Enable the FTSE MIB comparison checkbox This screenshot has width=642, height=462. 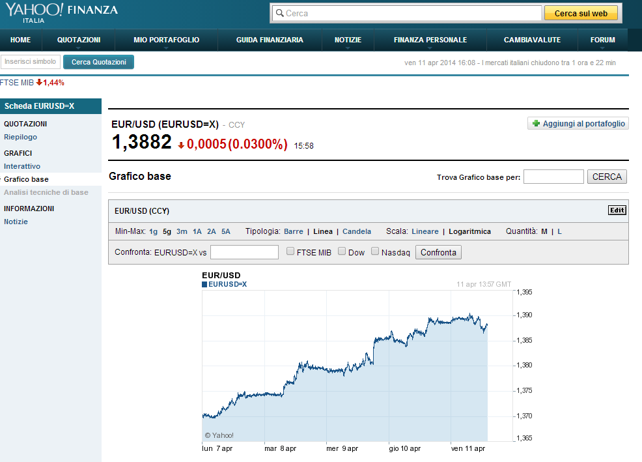click(290, 252)
